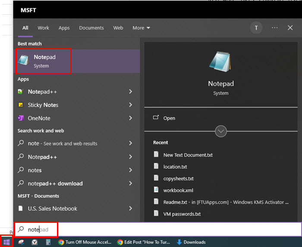
Task: Expand the Notepad++ app result arrow
Action: pos(130,92)
